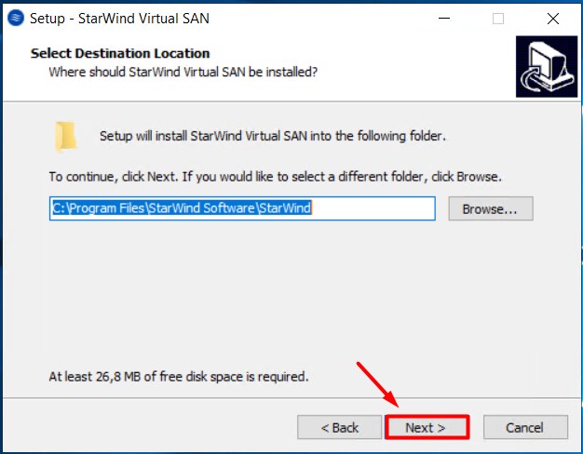The height and width of the screenshot is (454, 583).
Task: Click the yellow folder icon
Action: pos(65,137)
